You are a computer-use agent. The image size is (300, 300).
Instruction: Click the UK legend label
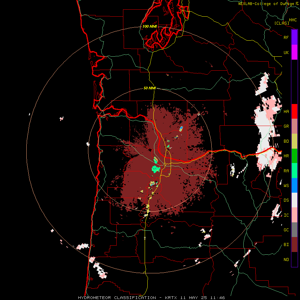(286, 52)
